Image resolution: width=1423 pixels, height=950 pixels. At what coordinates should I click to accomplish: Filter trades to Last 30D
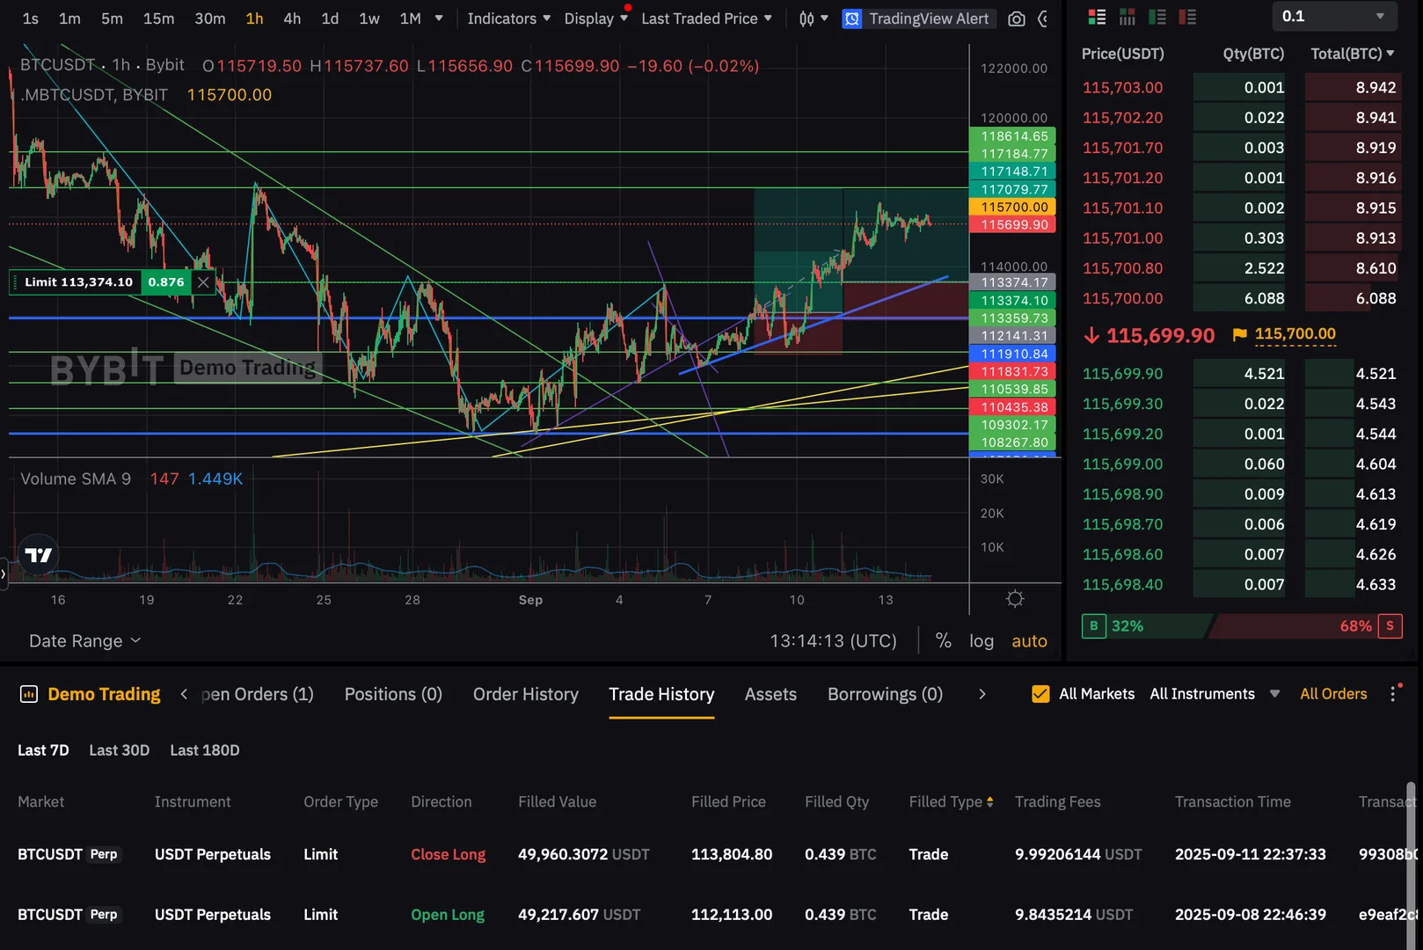point(119,750)
